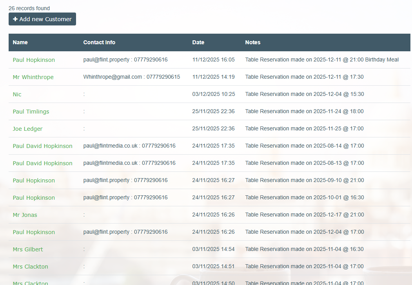Open Paul Hopkinson entry dated 24/11/2025 16:26
The height and width of the screenshot is (285, 412).
tap(34, 232)
